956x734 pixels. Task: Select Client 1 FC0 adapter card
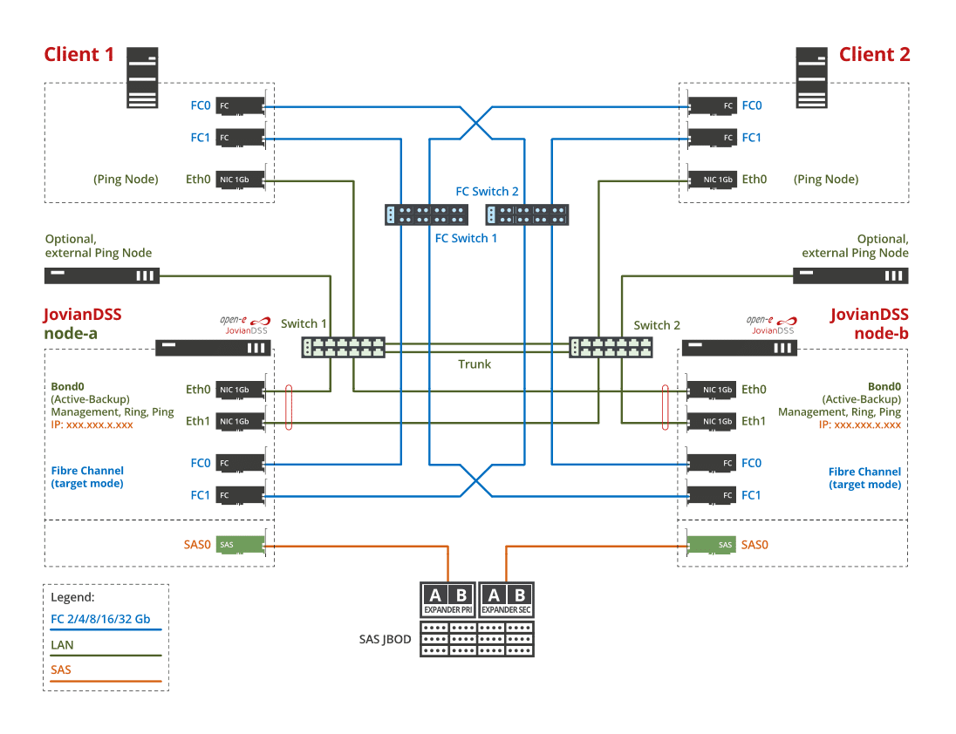[242, 106]
